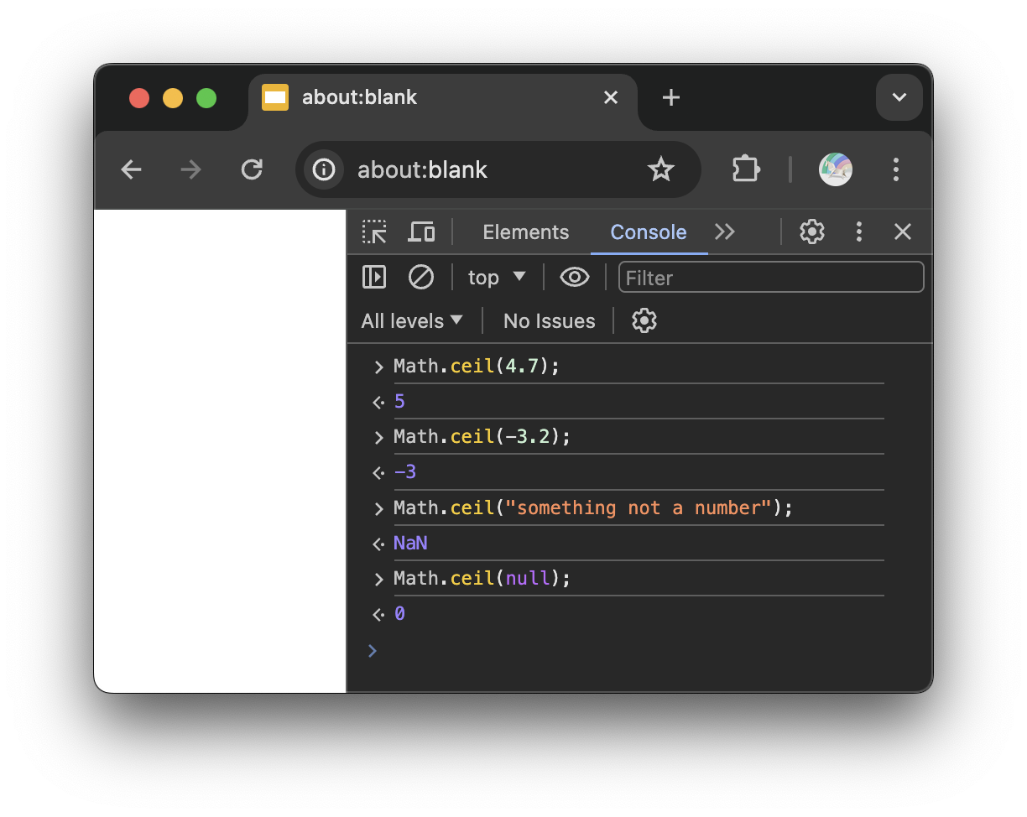Click the Math.ceil(-3.2); console entry
This screenshot has width=1027, height=817.
482,437
